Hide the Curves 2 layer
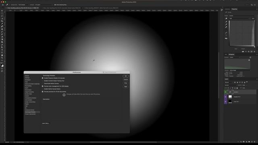Viewport: 258px width, 145px height. 226,92
